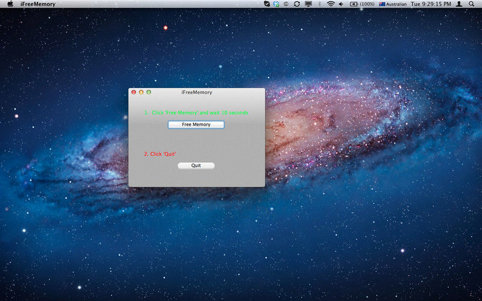Open the iFreeMemory application menu
This screenshot has width=482, height=301.
click(x=38, y=4)
